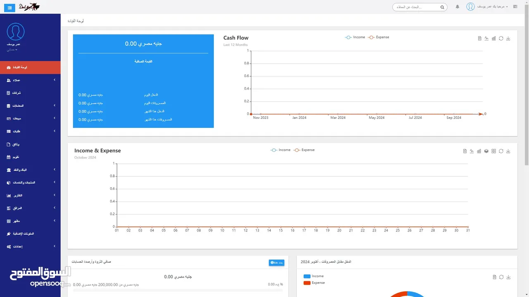The height and width of the screenshot is (297, 529).
Task: Open the المكونات الإضافية plugins menu item
Action: tap(30, 233)
